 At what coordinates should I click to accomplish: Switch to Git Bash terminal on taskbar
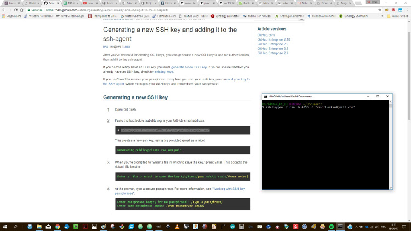coord(340,227)
